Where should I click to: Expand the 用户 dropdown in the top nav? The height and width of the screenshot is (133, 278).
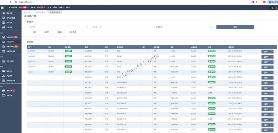point(33,8)
